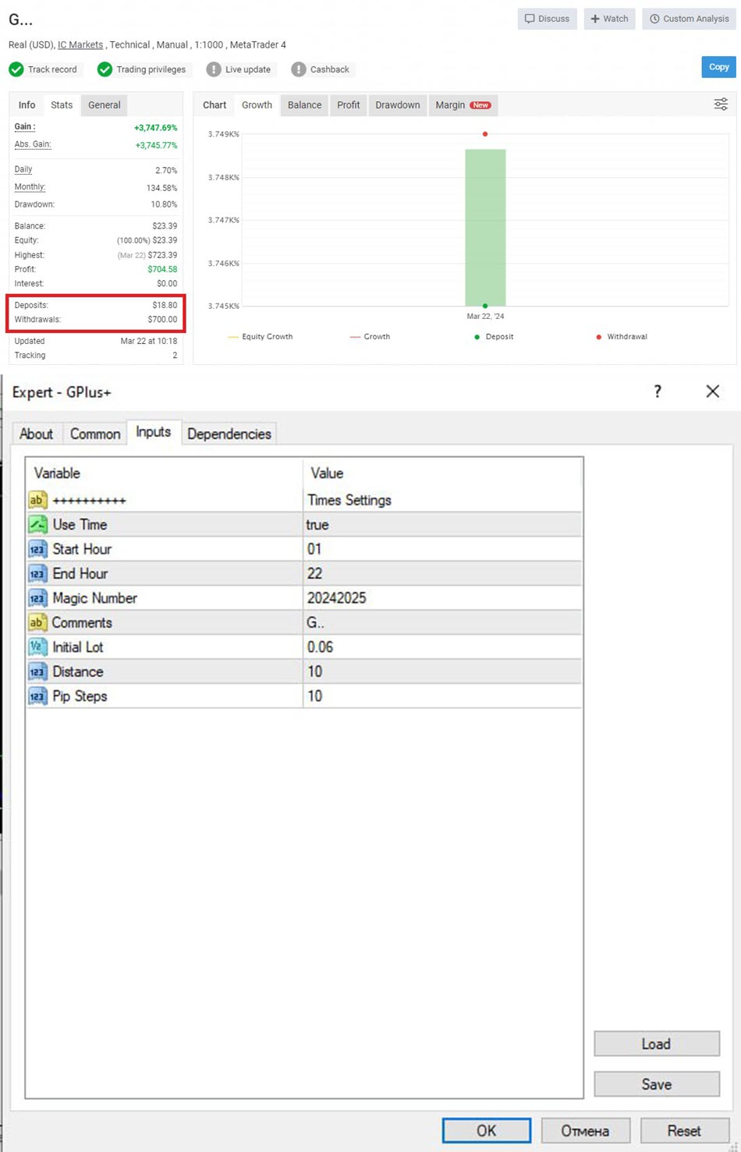This screenshot has height=1152, width=741.
Task: Click the Magic Number integer type icon
Action: click(37, 598)
